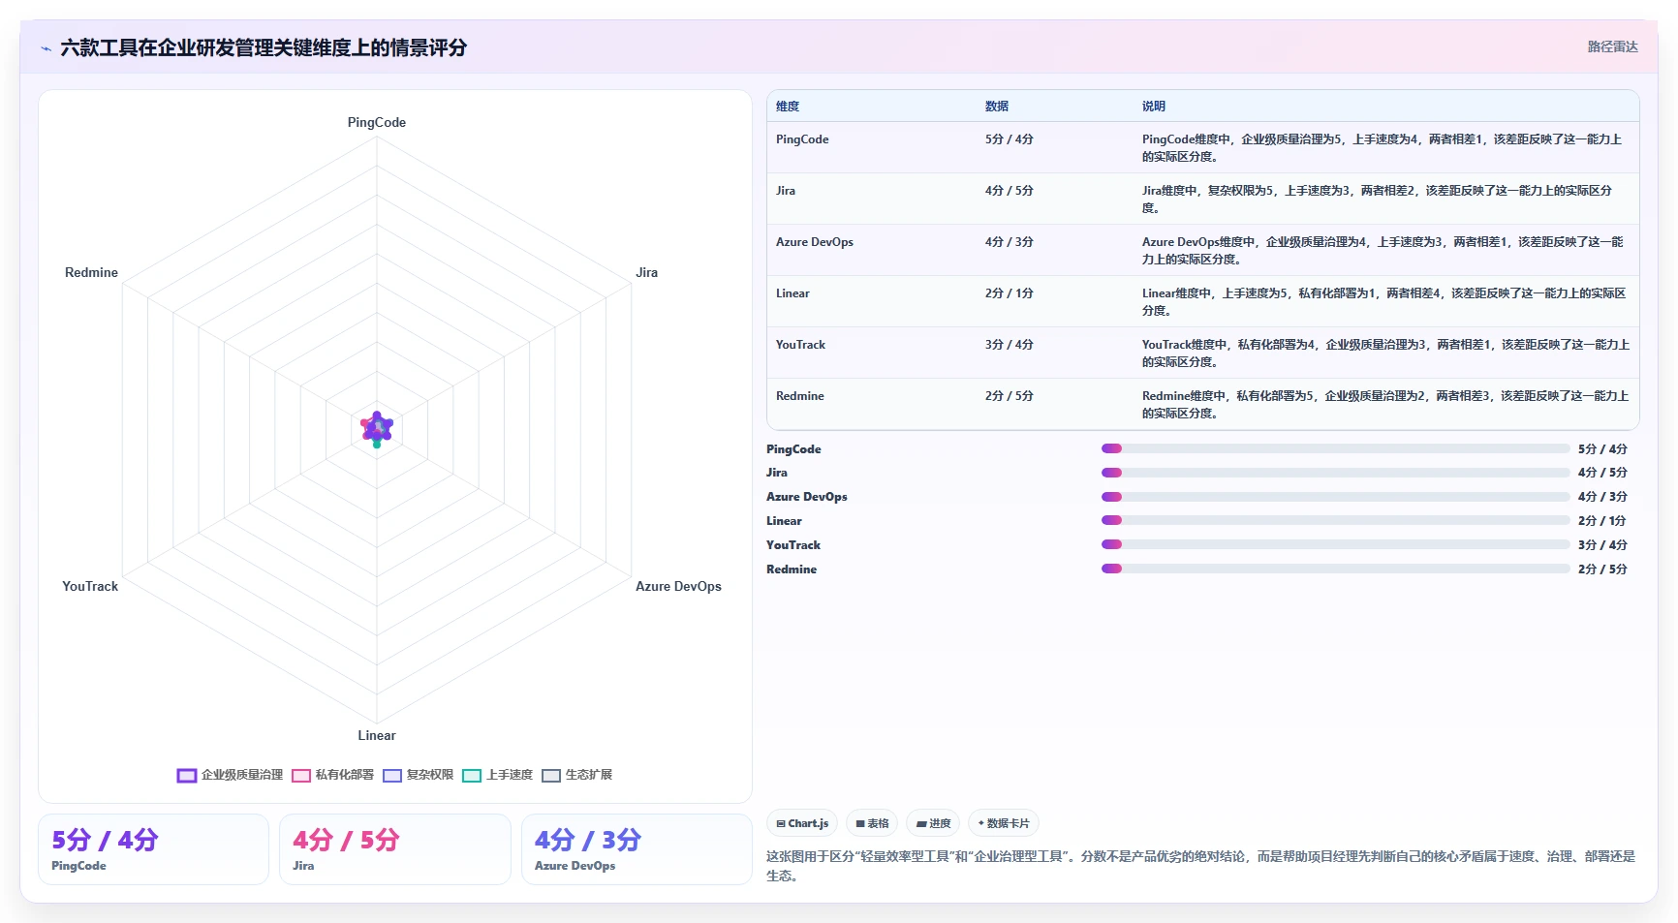Click the PingCode维度中 description text in the table

coord(1383,148)
